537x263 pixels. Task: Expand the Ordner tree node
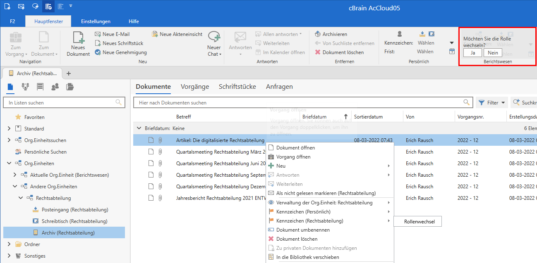coord(9,244)
